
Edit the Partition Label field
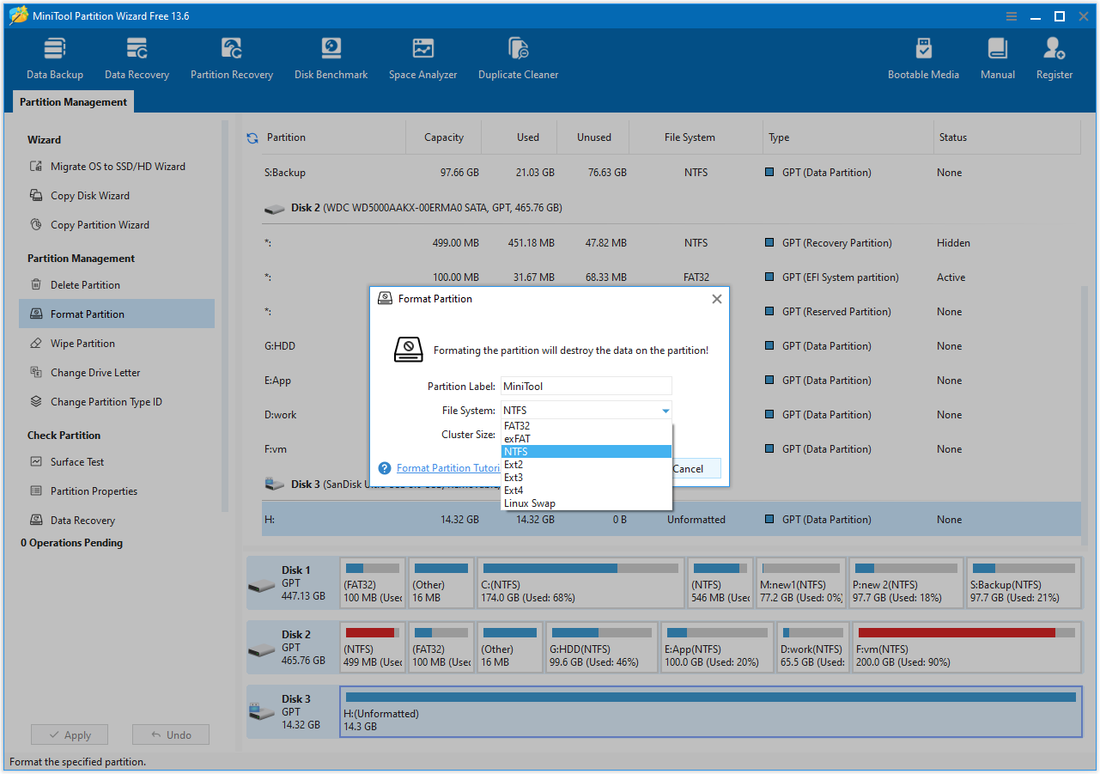click(586, 387)
